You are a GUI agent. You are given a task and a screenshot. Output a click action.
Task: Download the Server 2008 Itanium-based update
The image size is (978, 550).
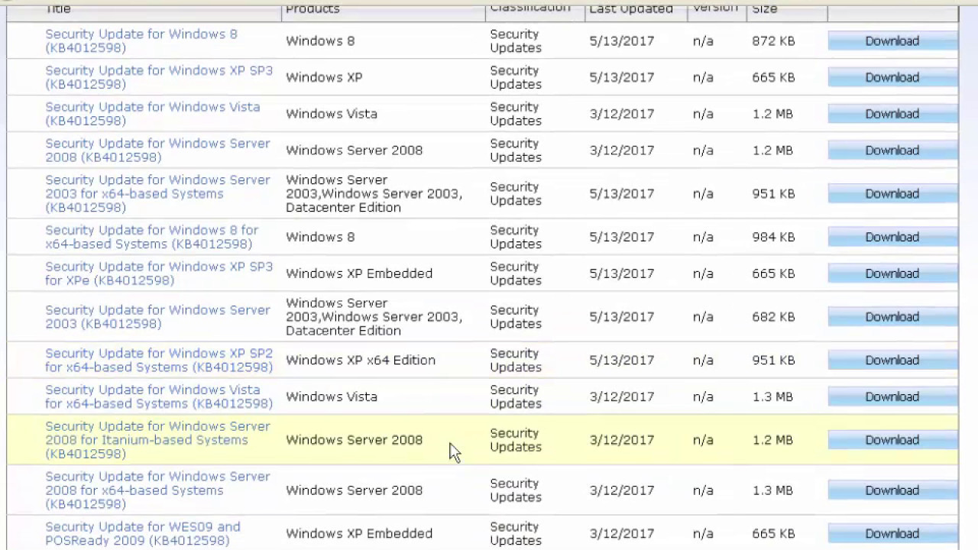tap(892, 440)
